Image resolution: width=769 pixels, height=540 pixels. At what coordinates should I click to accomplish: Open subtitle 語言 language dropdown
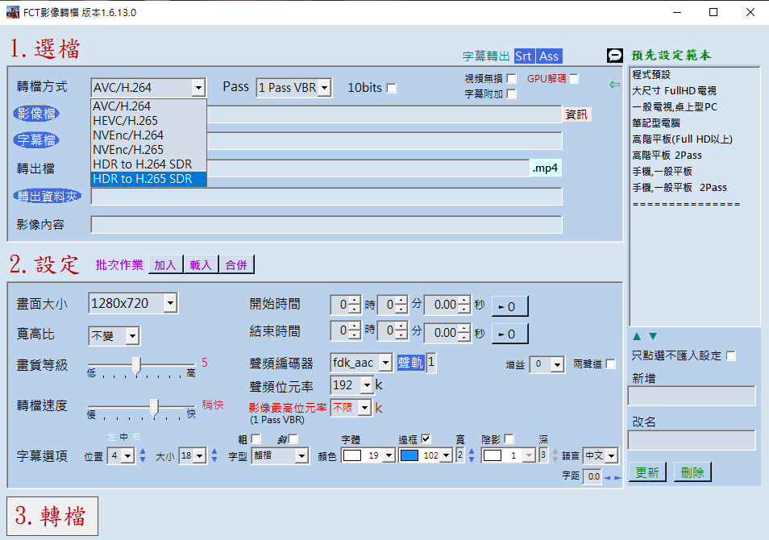click(x=612, y=455)
